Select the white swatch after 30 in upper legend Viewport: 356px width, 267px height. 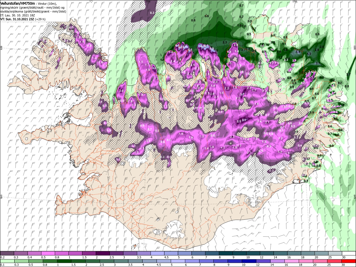(349, 253)
